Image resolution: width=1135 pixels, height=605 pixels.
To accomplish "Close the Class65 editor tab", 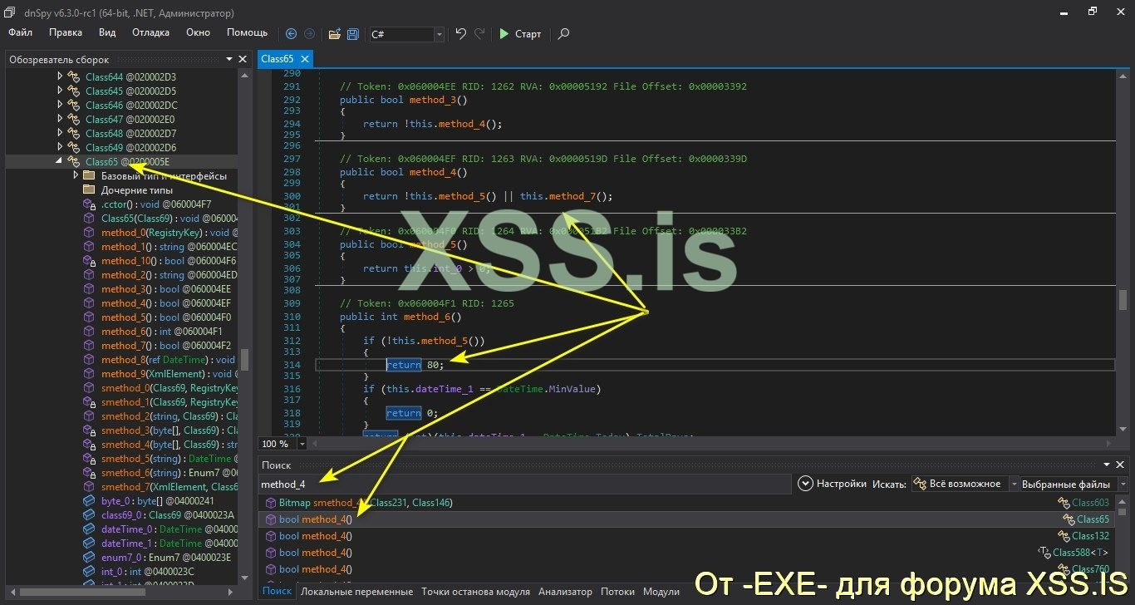I will [305, 59].
